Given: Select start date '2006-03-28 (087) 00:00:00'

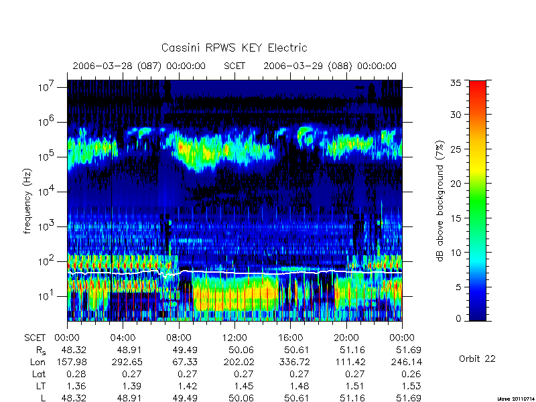Looking at the screenshot, I should tap(139, 66).
